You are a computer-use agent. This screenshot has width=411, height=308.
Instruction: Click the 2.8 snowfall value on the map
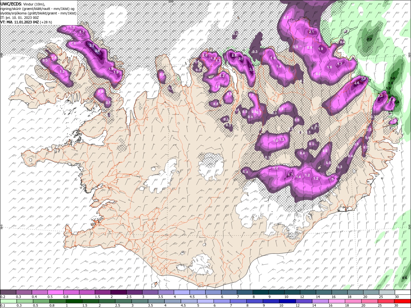[x=234, y=55]
